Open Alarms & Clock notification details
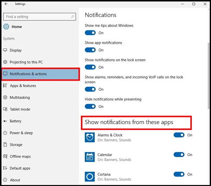 114,137
